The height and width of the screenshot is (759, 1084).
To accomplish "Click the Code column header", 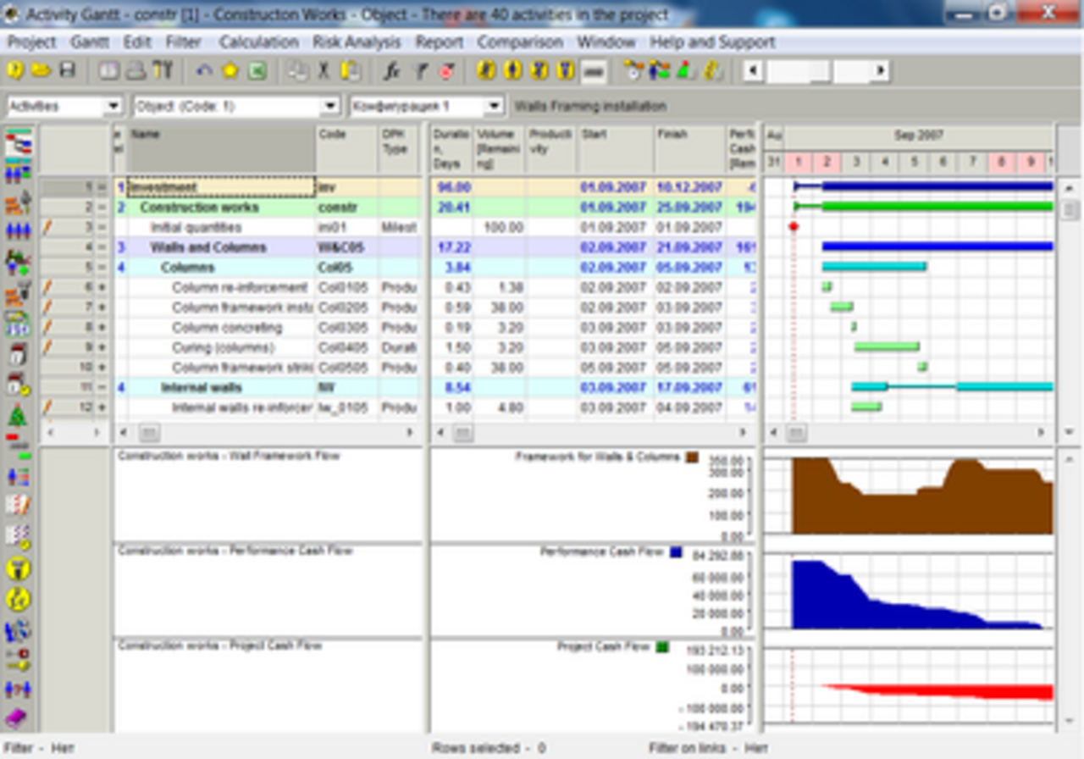I will coord(347,150).
